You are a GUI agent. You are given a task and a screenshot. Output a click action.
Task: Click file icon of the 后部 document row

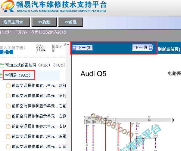click(x=8, y=147)
